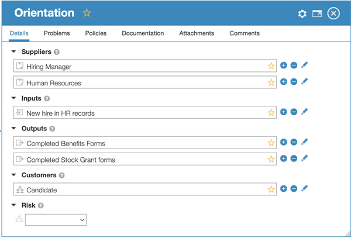Open the settings gear in header
The width and height of the screenshot is (351, 238).
coord(302,13)
